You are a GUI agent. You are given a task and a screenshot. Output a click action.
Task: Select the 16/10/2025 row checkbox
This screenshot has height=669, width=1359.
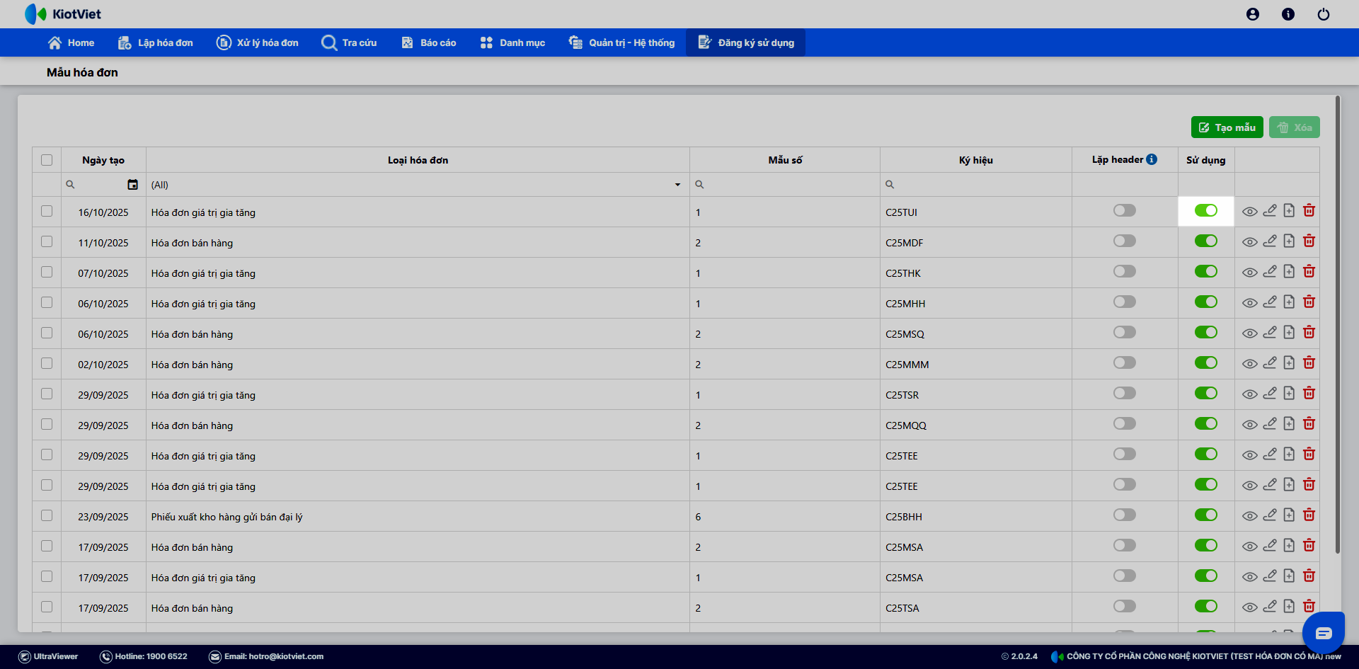coord(47,211)
